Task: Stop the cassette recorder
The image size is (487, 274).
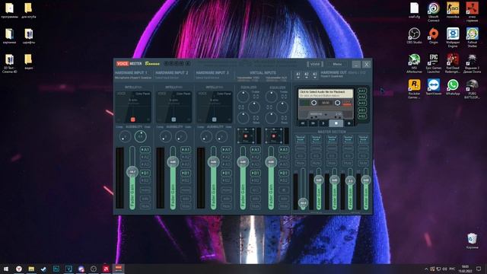Action: [336, 123]
